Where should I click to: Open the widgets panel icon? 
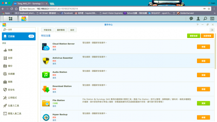point(212,19)
